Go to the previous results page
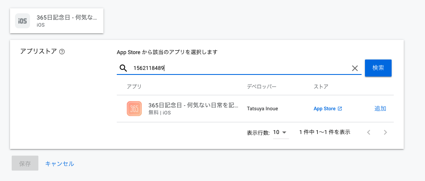The width and height of the screenshot is (425, 181). [369, 132]
